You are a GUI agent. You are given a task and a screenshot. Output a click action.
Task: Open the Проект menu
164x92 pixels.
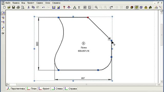(31, 3)
